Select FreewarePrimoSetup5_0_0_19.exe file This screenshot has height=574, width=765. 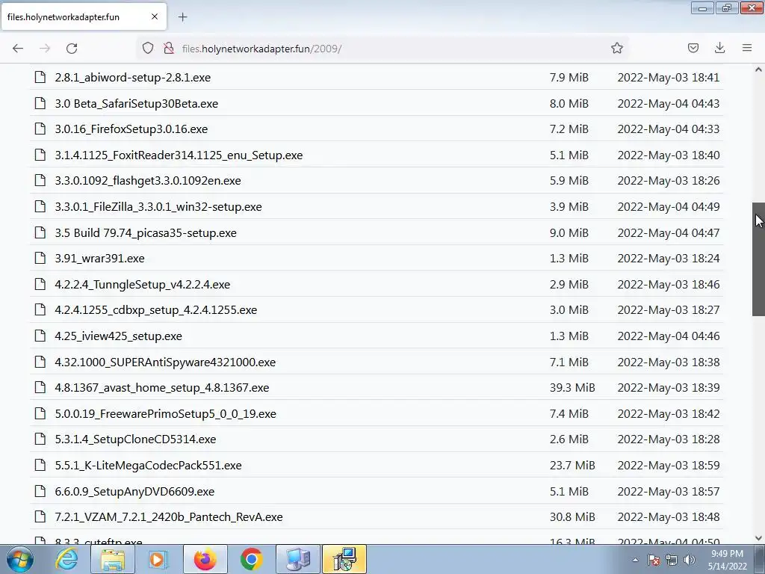coord(165,414)
